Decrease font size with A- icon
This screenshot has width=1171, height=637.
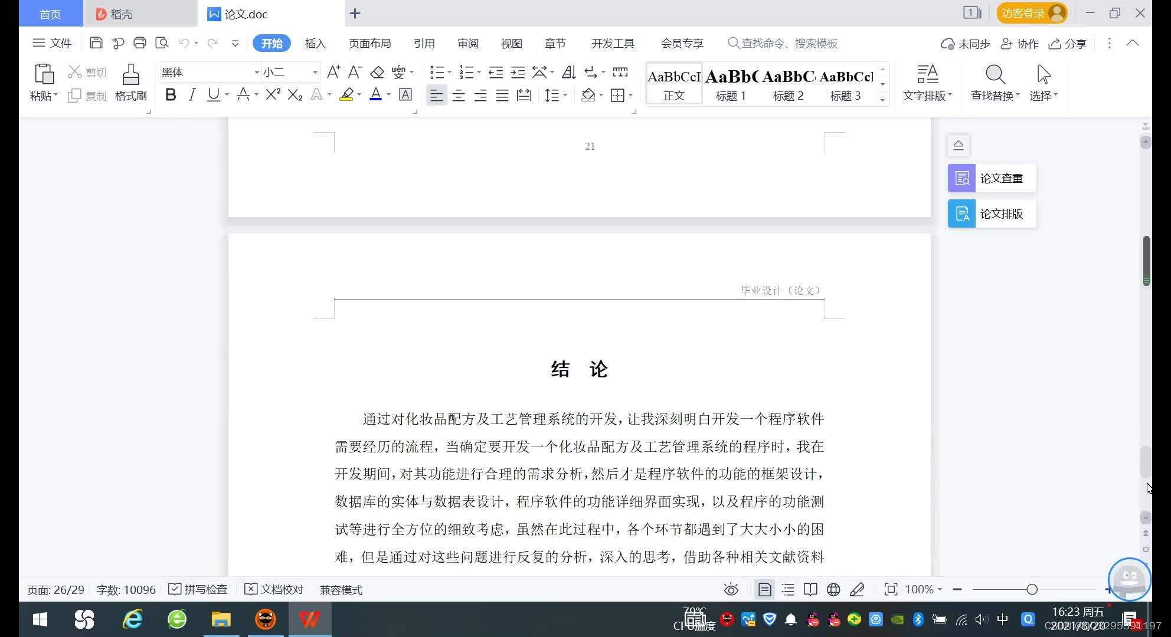[355, 72]
